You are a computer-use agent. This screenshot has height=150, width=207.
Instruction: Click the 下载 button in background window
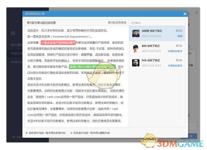pyautogui.click(x=191, y=66)
